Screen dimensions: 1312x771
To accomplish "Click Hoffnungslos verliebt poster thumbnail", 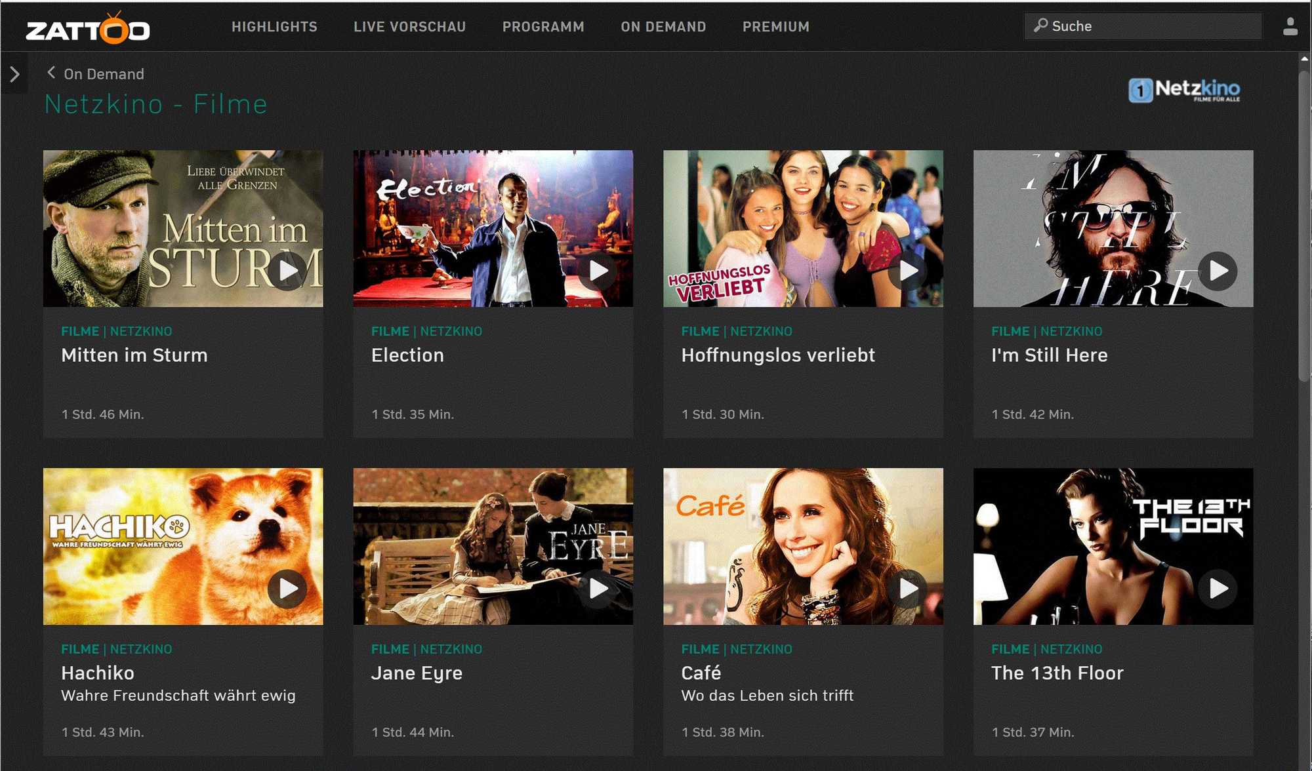I will 803,229.
